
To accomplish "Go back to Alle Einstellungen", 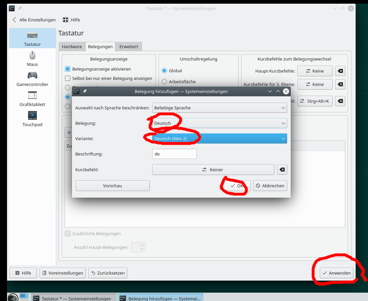I will pos(34,20).
